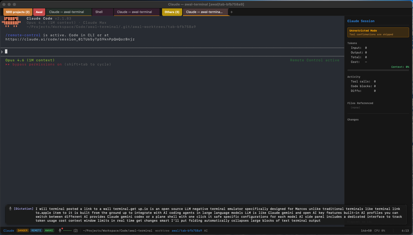Click the Context usage progress bar
Image resolution: width=413 pixels, height=235 pixels.
(x=378, y=70)
